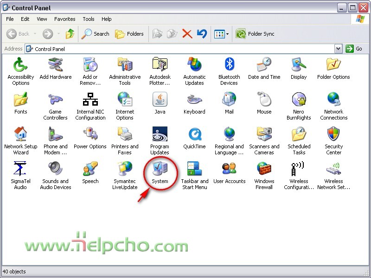Open the Tools menu
Screen dimensions: 371x278
pos(88,19)
